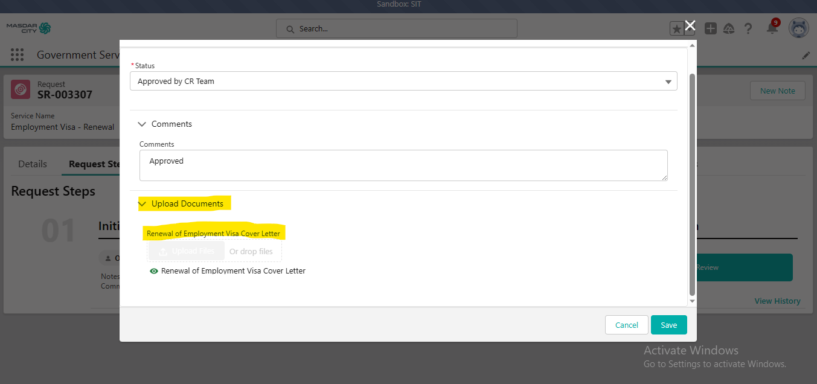The image size is (817, 384).
Task: Open the App Launcher grid icon
Action: (17, 55)
